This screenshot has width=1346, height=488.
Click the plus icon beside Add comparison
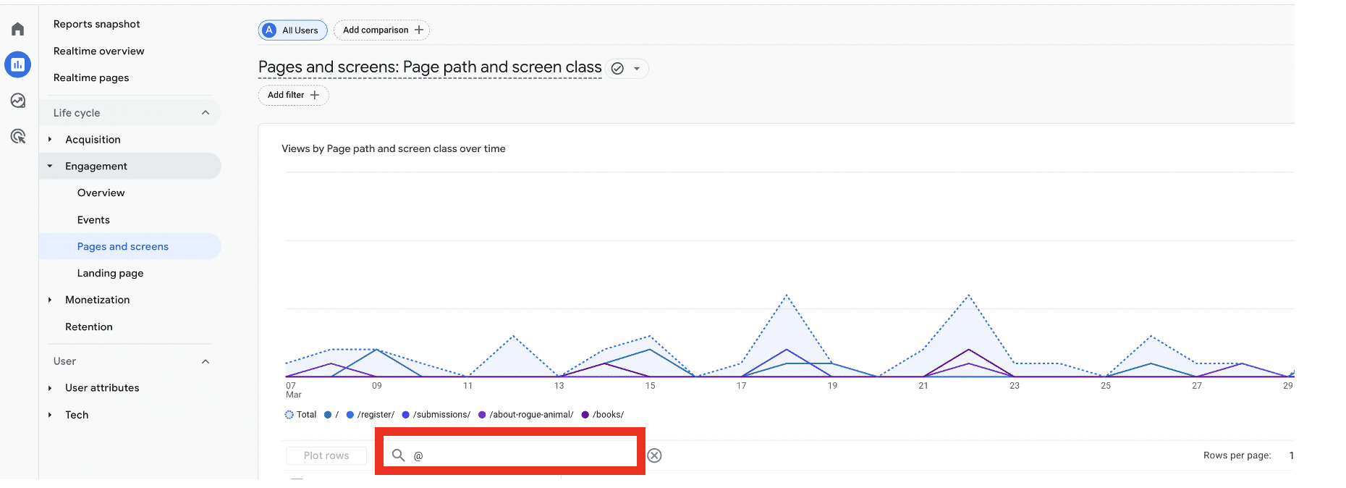pos(419,30)
